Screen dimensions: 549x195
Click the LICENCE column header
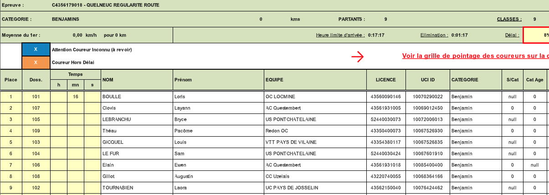[x=385, y=80]
